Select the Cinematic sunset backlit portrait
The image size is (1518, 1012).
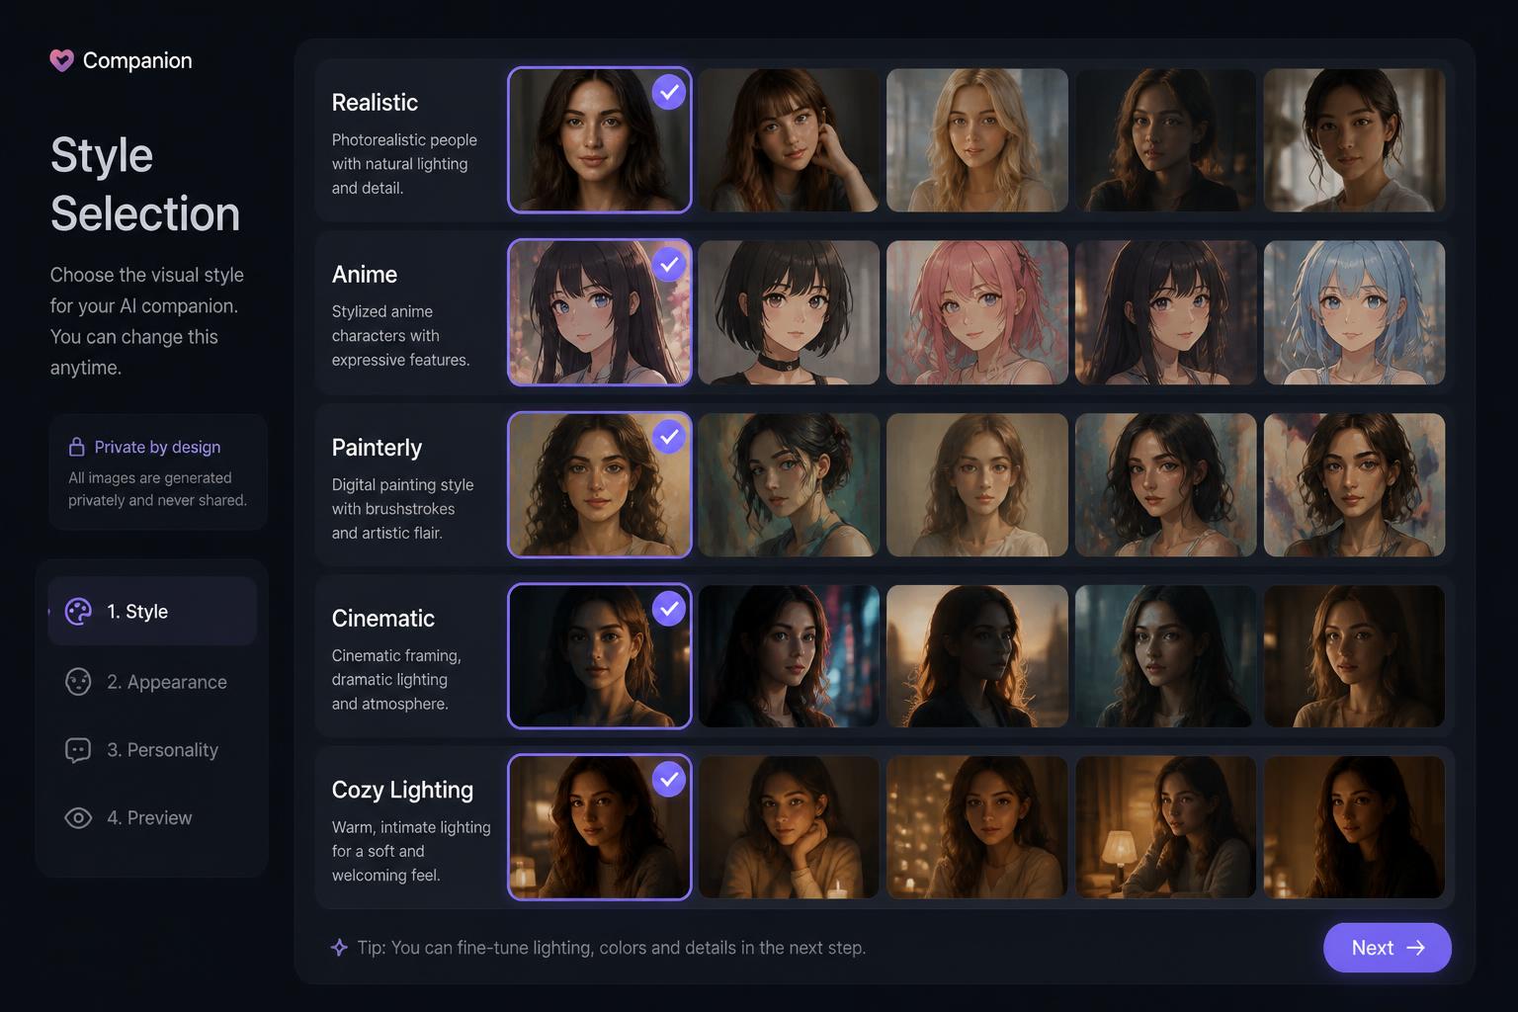pyautogui.click(x=977, y=656)
